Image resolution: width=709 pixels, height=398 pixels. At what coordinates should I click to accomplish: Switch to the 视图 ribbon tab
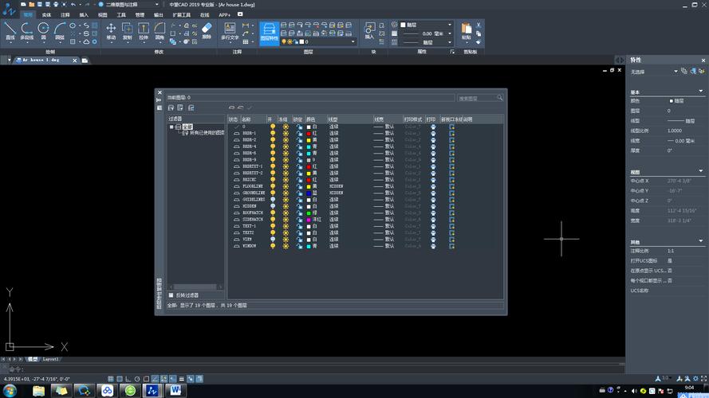point(102,14)
